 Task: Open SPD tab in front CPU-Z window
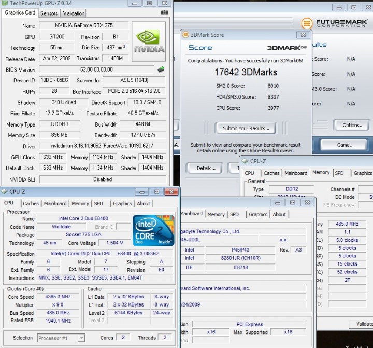pos(98,204)
